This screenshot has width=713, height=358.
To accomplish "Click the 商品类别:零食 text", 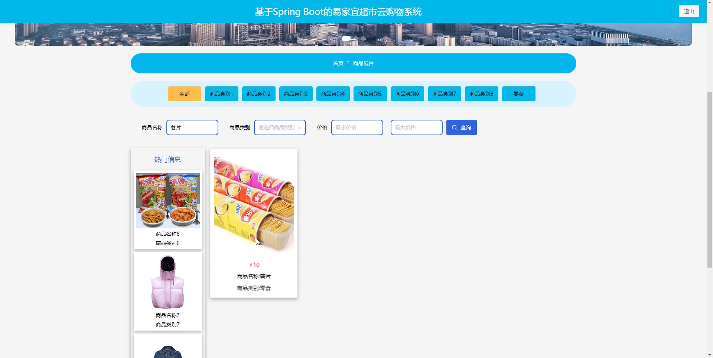I will tap(254, 288).
